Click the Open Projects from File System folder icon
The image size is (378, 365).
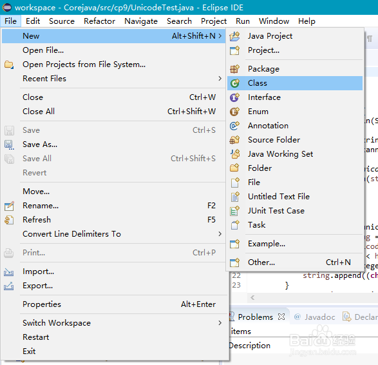[9, 64]
